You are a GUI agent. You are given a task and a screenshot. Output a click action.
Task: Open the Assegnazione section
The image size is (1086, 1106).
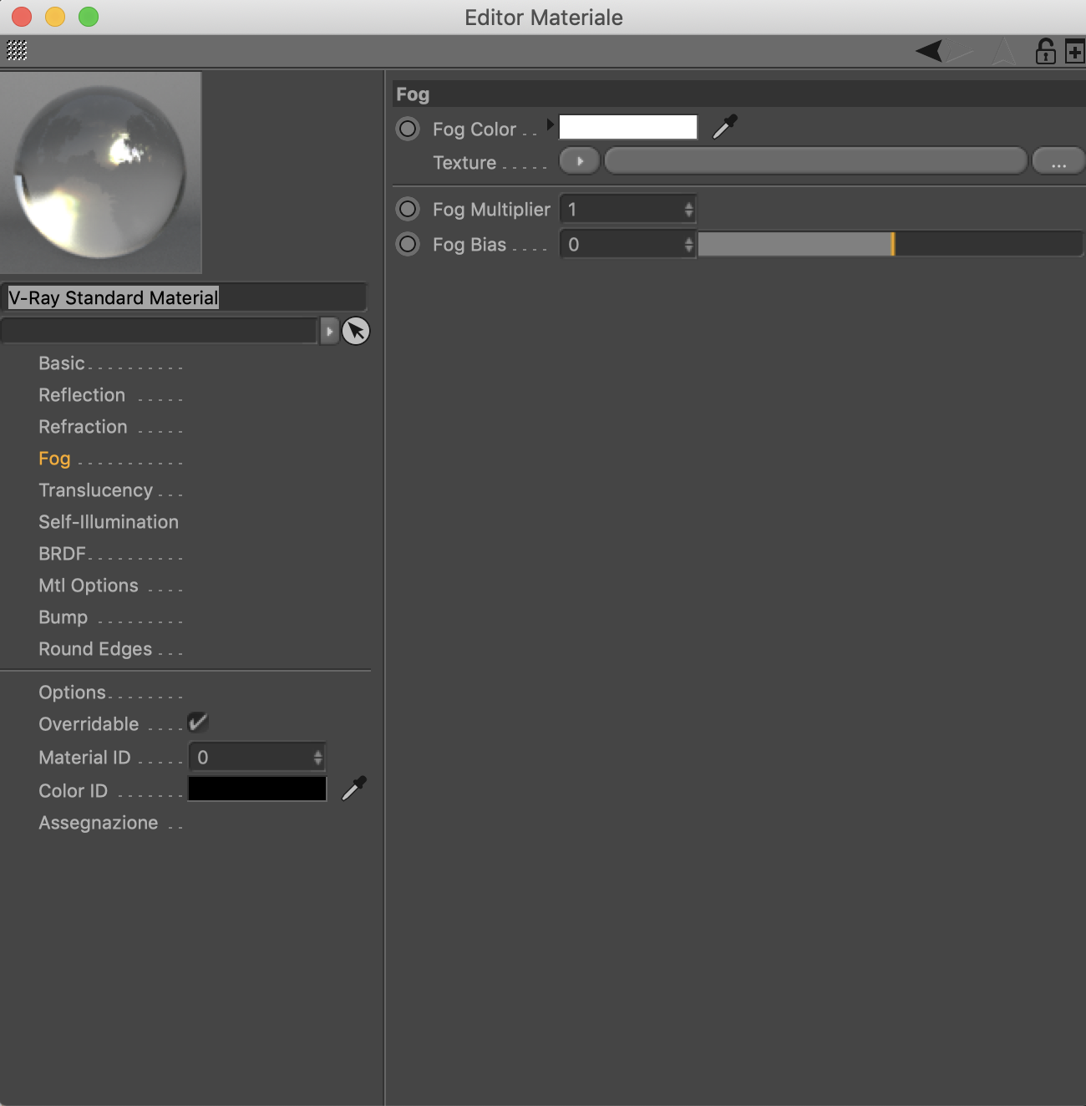(98, 823)
